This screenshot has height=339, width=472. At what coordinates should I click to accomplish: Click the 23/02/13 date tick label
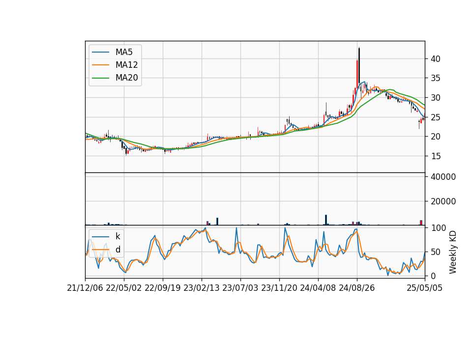pos(202,288)
